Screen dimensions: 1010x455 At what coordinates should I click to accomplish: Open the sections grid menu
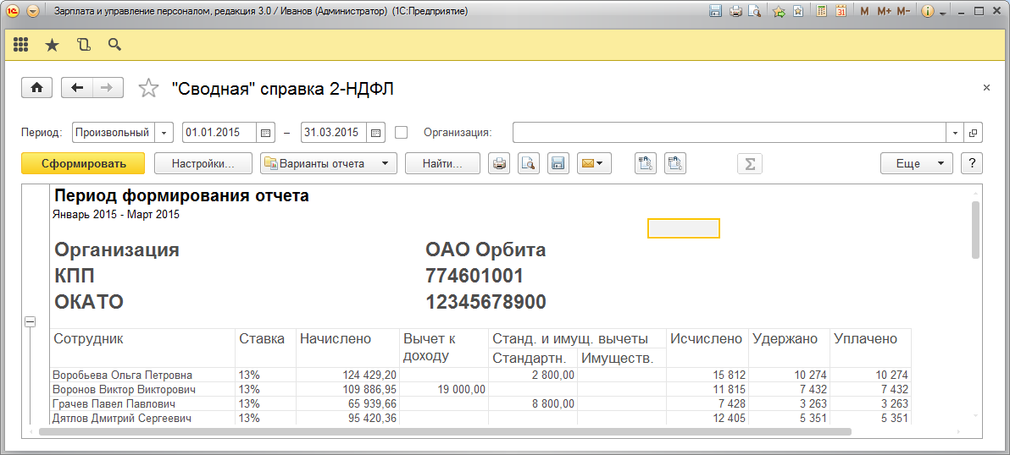(21, 45)
